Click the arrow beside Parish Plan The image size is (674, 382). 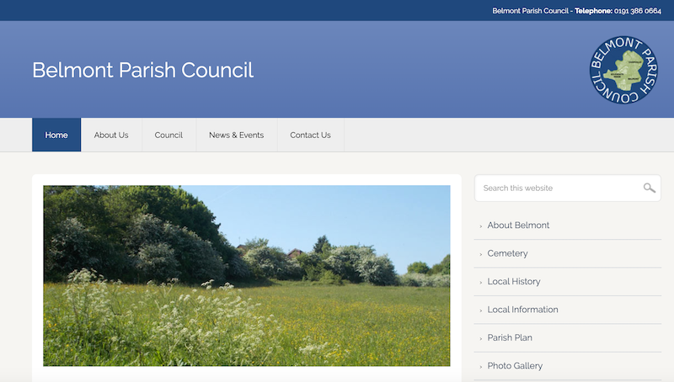481,338
